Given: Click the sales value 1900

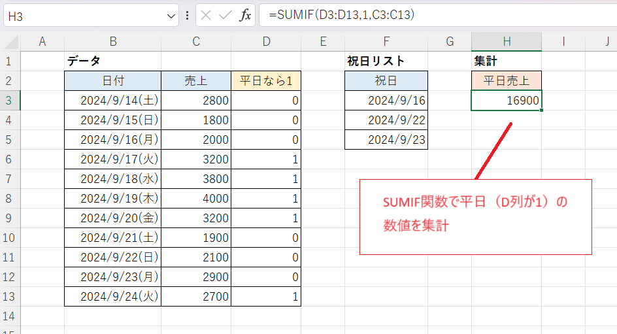Looking at the screenshot, I should [196, 238].
